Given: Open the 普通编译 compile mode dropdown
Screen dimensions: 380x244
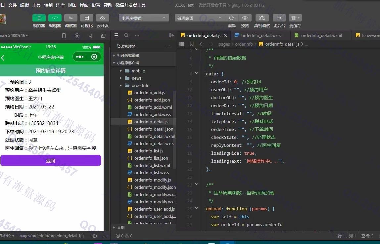Looking at the screenshot, I should [x=200, y=18].
